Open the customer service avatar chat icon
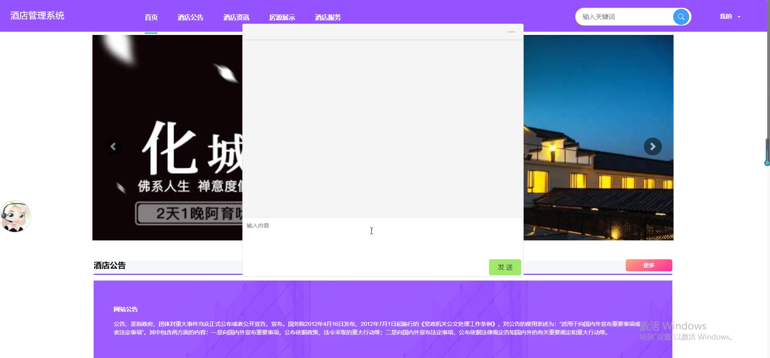Image resolution: width=770 pixels, height=358 pixels. pyautogui.click(x=15, y=216)
